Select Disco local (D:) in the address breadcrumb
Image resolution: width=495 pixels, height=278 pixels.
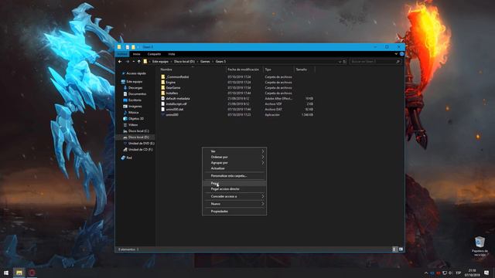[x=184, y=62]
